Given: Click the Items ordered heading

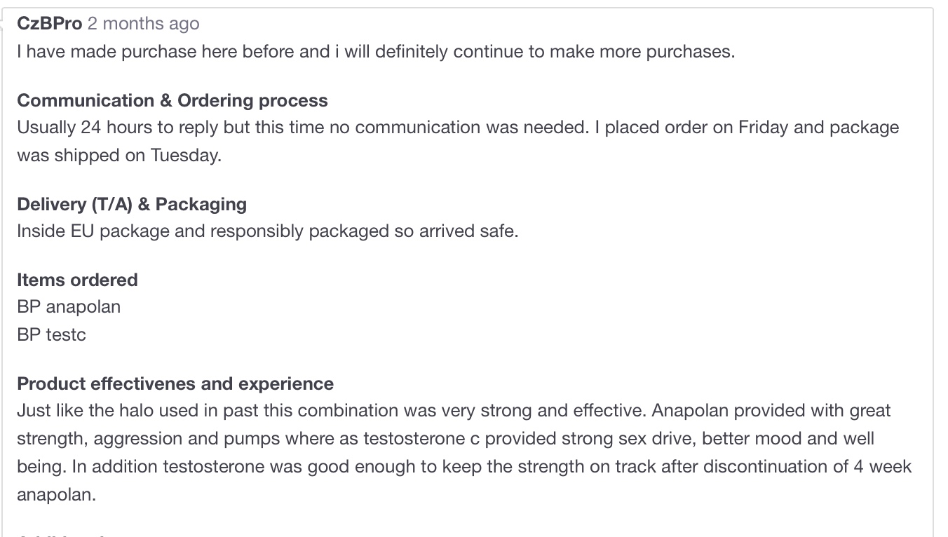Looking at the screenshot, I should tap(77, 280).
